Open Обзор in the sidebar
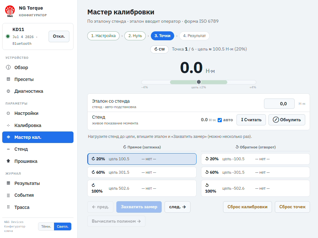 coord(38,67)
